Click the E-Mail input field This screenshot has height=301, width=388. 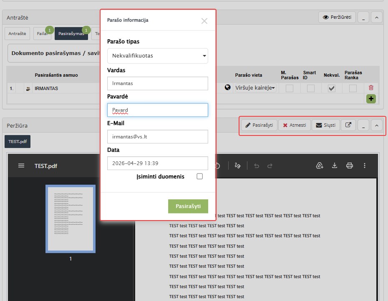point(158,137)
